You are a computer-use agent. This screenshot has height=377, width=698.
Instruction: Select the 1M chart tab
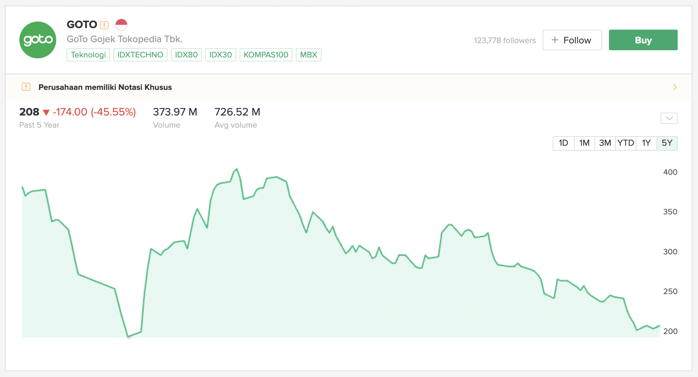[x=584, y=143]
